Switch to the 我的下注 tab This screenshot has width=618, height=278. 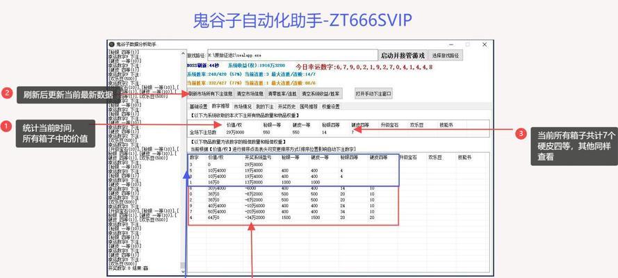click(264, 106)
